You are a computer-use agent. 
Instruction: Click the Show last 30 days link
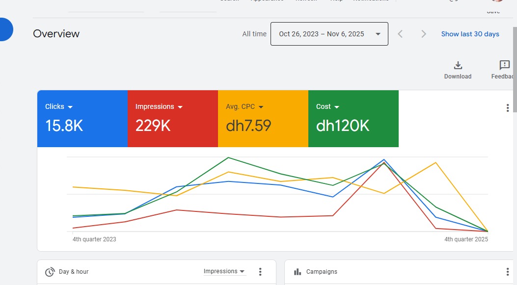470,34
